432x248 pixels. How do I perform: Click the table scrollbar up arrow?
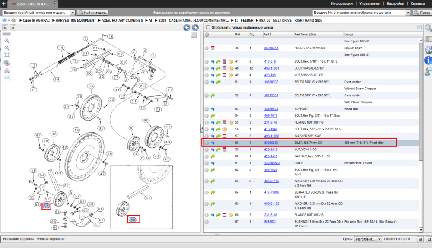[x=421, y=41]
